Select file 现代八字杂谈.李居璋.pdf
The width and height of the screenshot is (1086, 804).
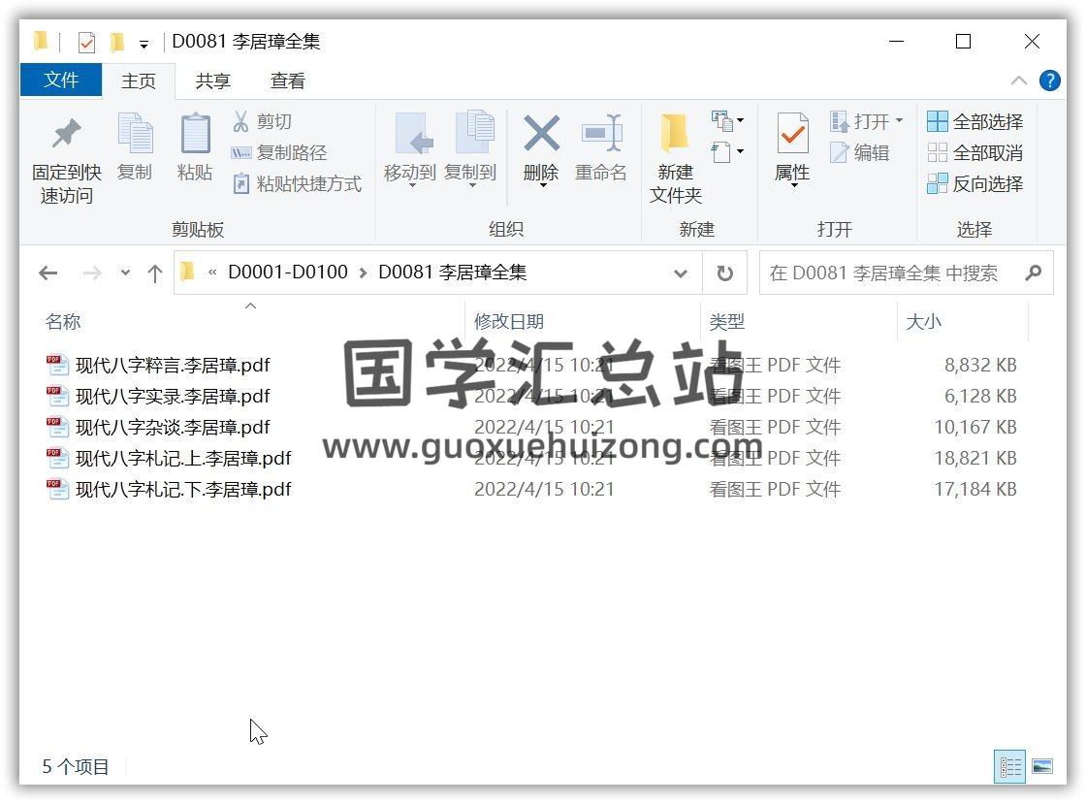click(173, 428)
